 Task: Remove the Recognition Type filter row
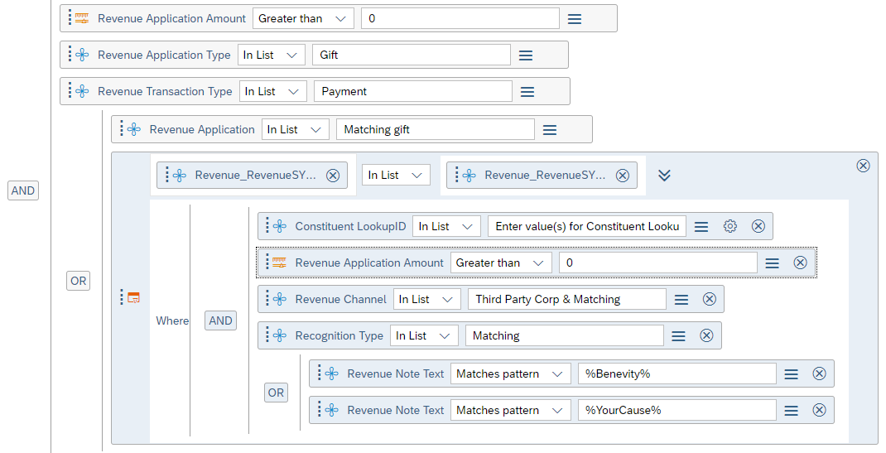click(706, 335)
